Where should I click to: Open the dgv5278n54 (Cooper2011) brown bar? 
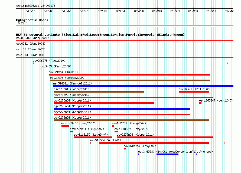point(132,120)
